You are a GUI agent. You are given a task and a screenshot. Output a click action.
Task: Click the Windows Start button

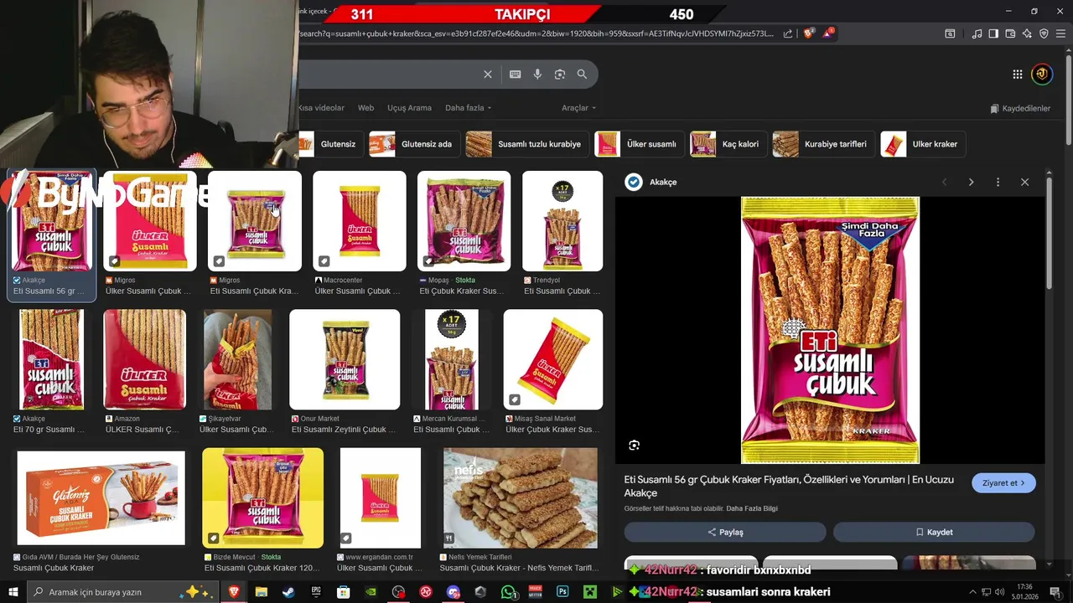[x=13, y=592]
